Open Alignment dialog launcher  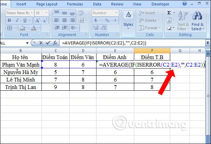pyautogui.click(x=86, y=34)
